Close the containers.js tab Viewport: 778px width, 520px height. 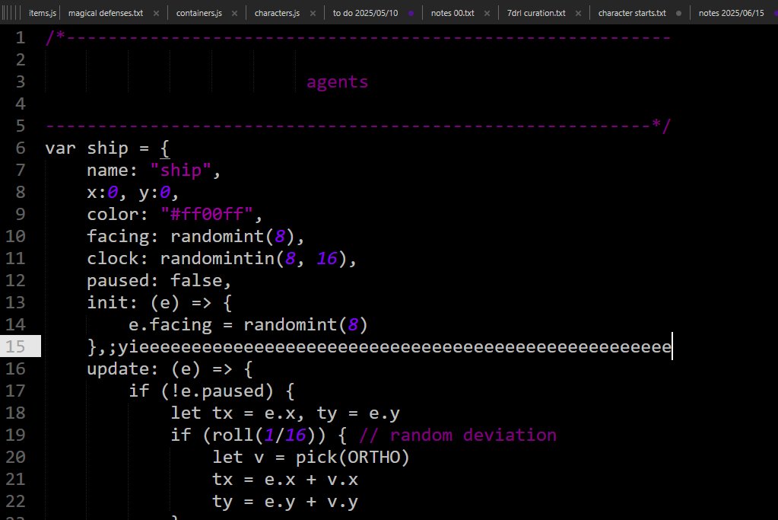pyautogui.click(x=234, y=14)
